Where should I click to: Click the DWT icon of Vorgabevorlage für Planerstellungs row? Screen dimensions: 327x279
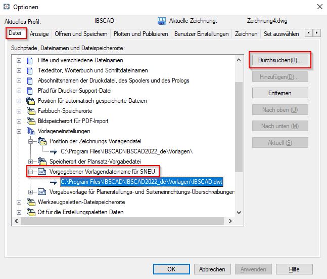pos(42,192)
